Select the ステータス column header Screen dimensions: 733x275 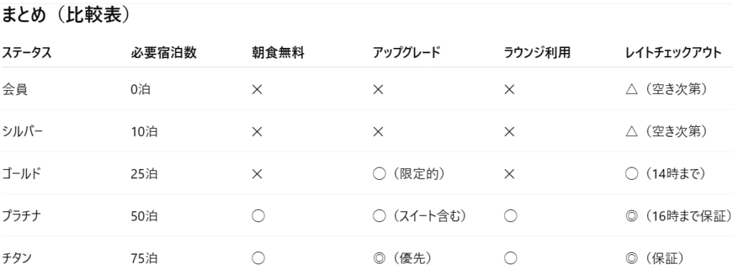(26, 53)
